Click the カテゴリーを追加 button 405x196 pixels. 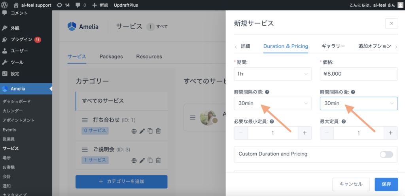point(121,182)
